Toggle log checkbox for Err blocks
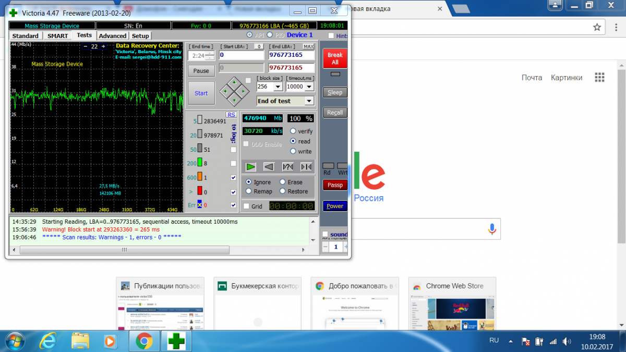Image resolution: width=626 pixels, height=352 pixels. 233,205
